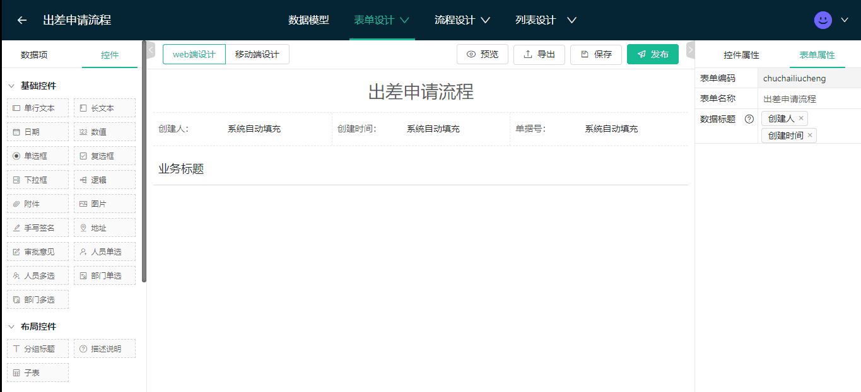Click the 表单编码 field chuchailiucheng

[x=809, y=79]
